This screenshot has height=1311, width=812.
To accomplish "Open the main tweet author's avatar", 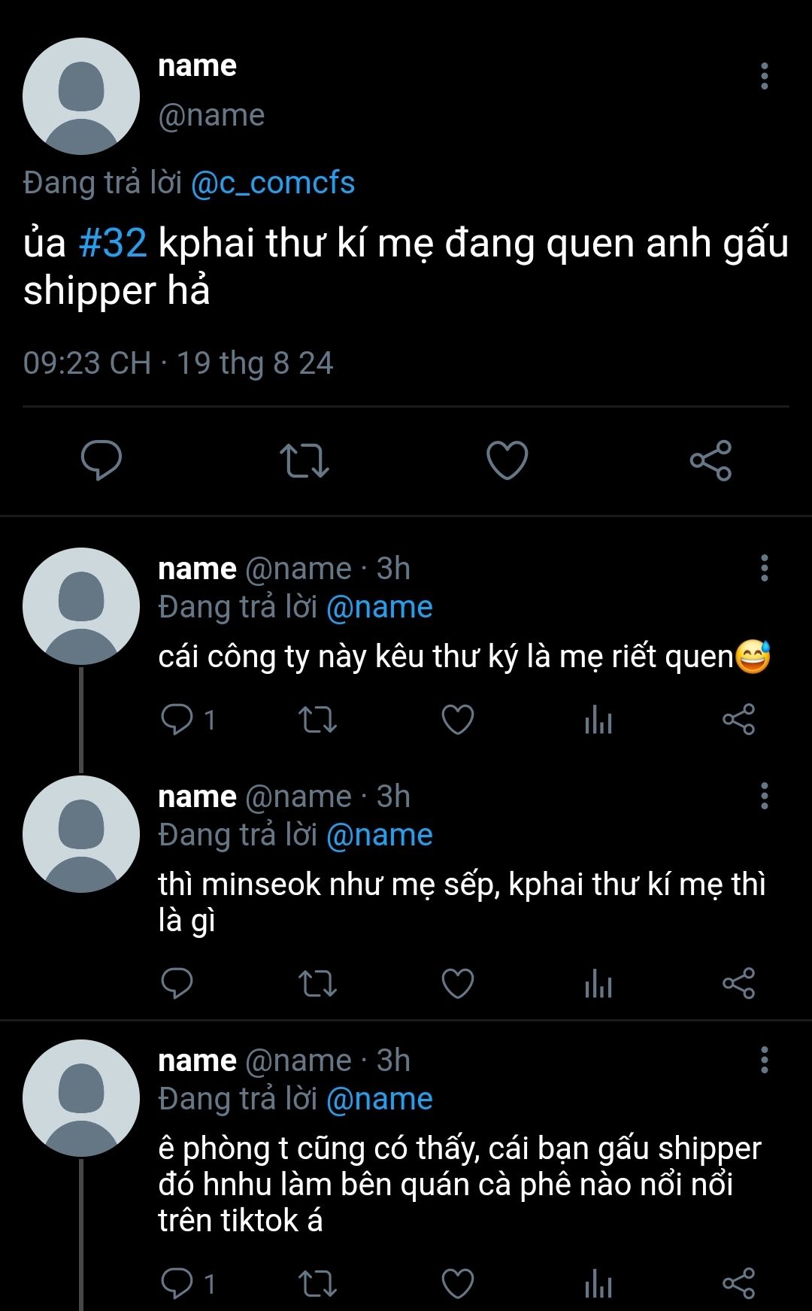I will click(x=81, y=96).
